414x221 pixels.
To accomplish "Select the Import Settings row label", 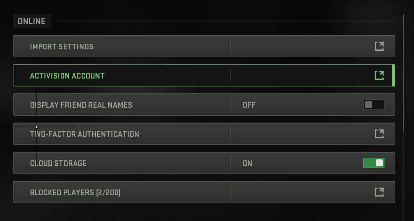I will click(x=62, y=47).
